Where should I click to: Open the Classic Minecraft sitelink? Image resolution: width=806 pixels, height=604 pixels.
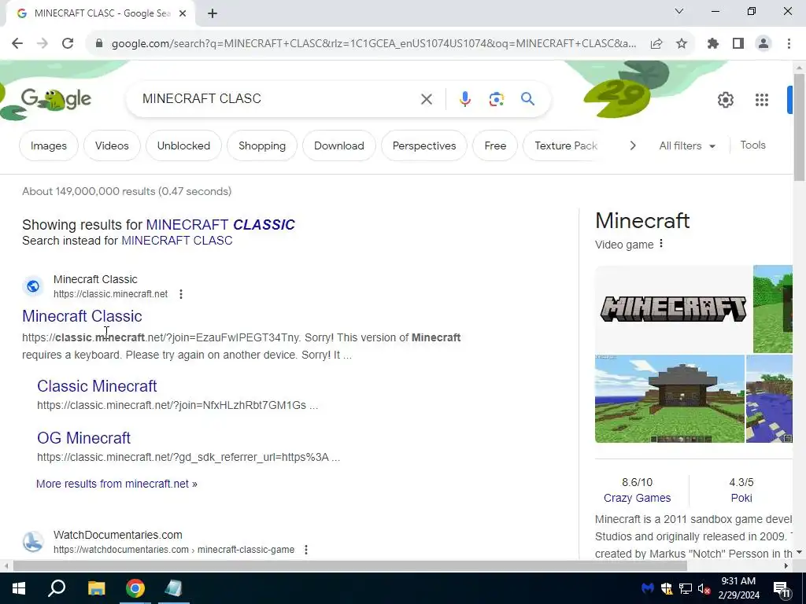(x=97, y=386)
